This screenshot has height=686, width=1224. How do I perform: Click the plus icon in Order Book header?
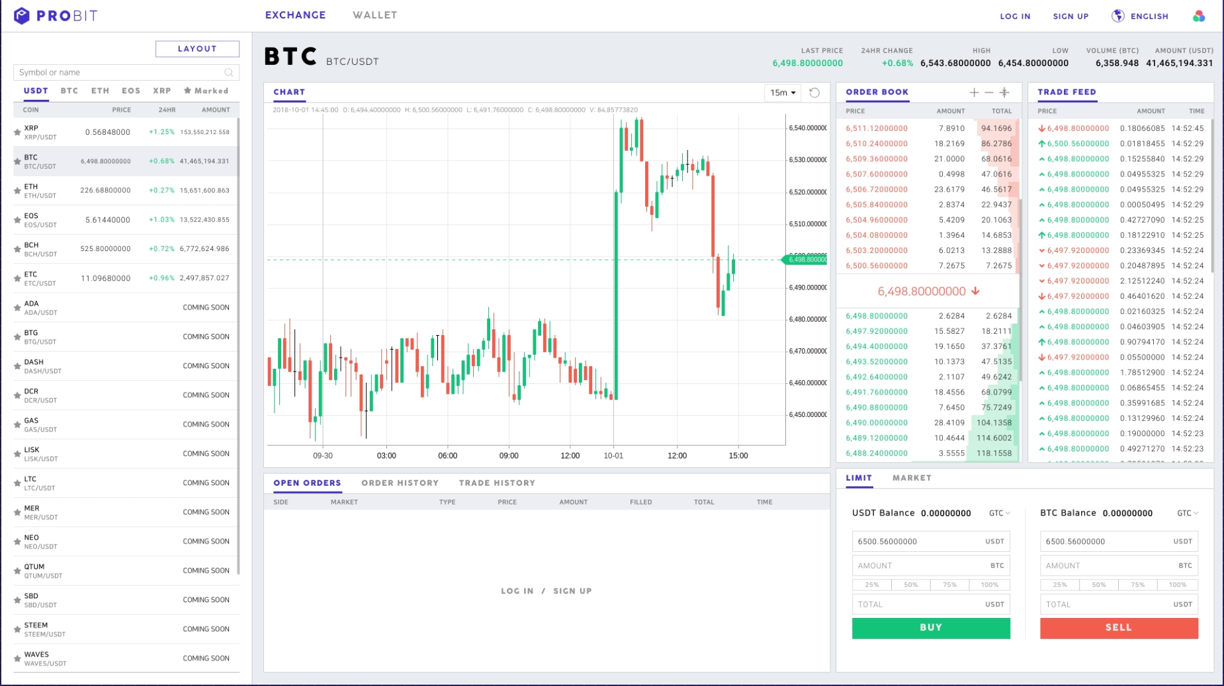[x=974, y=93]
